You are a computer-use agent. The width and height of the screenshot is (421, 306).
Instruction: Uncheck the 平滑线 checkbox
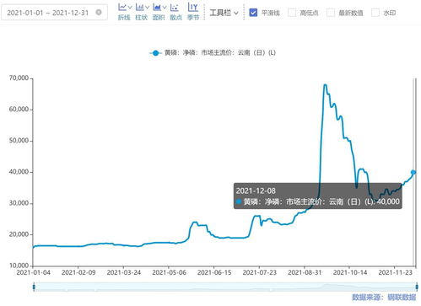pos(253,13)
